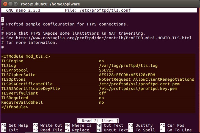Select the ^O Write Out shortcut
This screenshot has height=133, width=200.
click(47, 126)
